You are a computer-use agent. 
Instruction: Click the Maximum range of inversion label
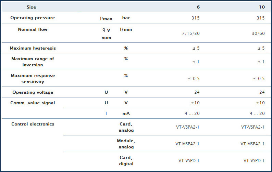pos(33,62)
